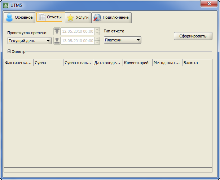Sort by the Сумма column header
The image size is (220, 180).
click(x=48, y=63)
